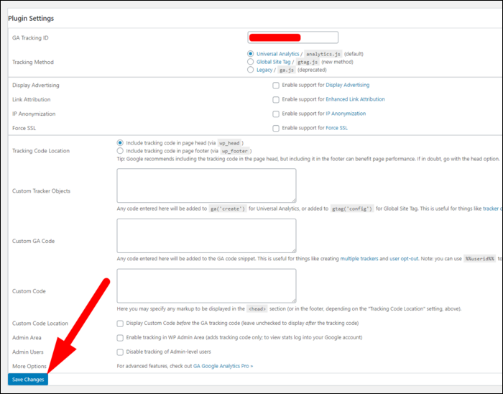Screen dimensions: 503x394
Task: Click the 'gtag.js' code text
Action: pos(308,62)
